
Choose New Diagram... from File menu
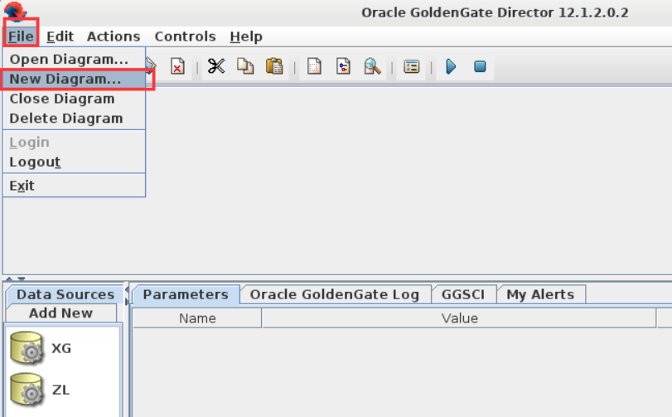pyautogui.click(x=74, y=79)
